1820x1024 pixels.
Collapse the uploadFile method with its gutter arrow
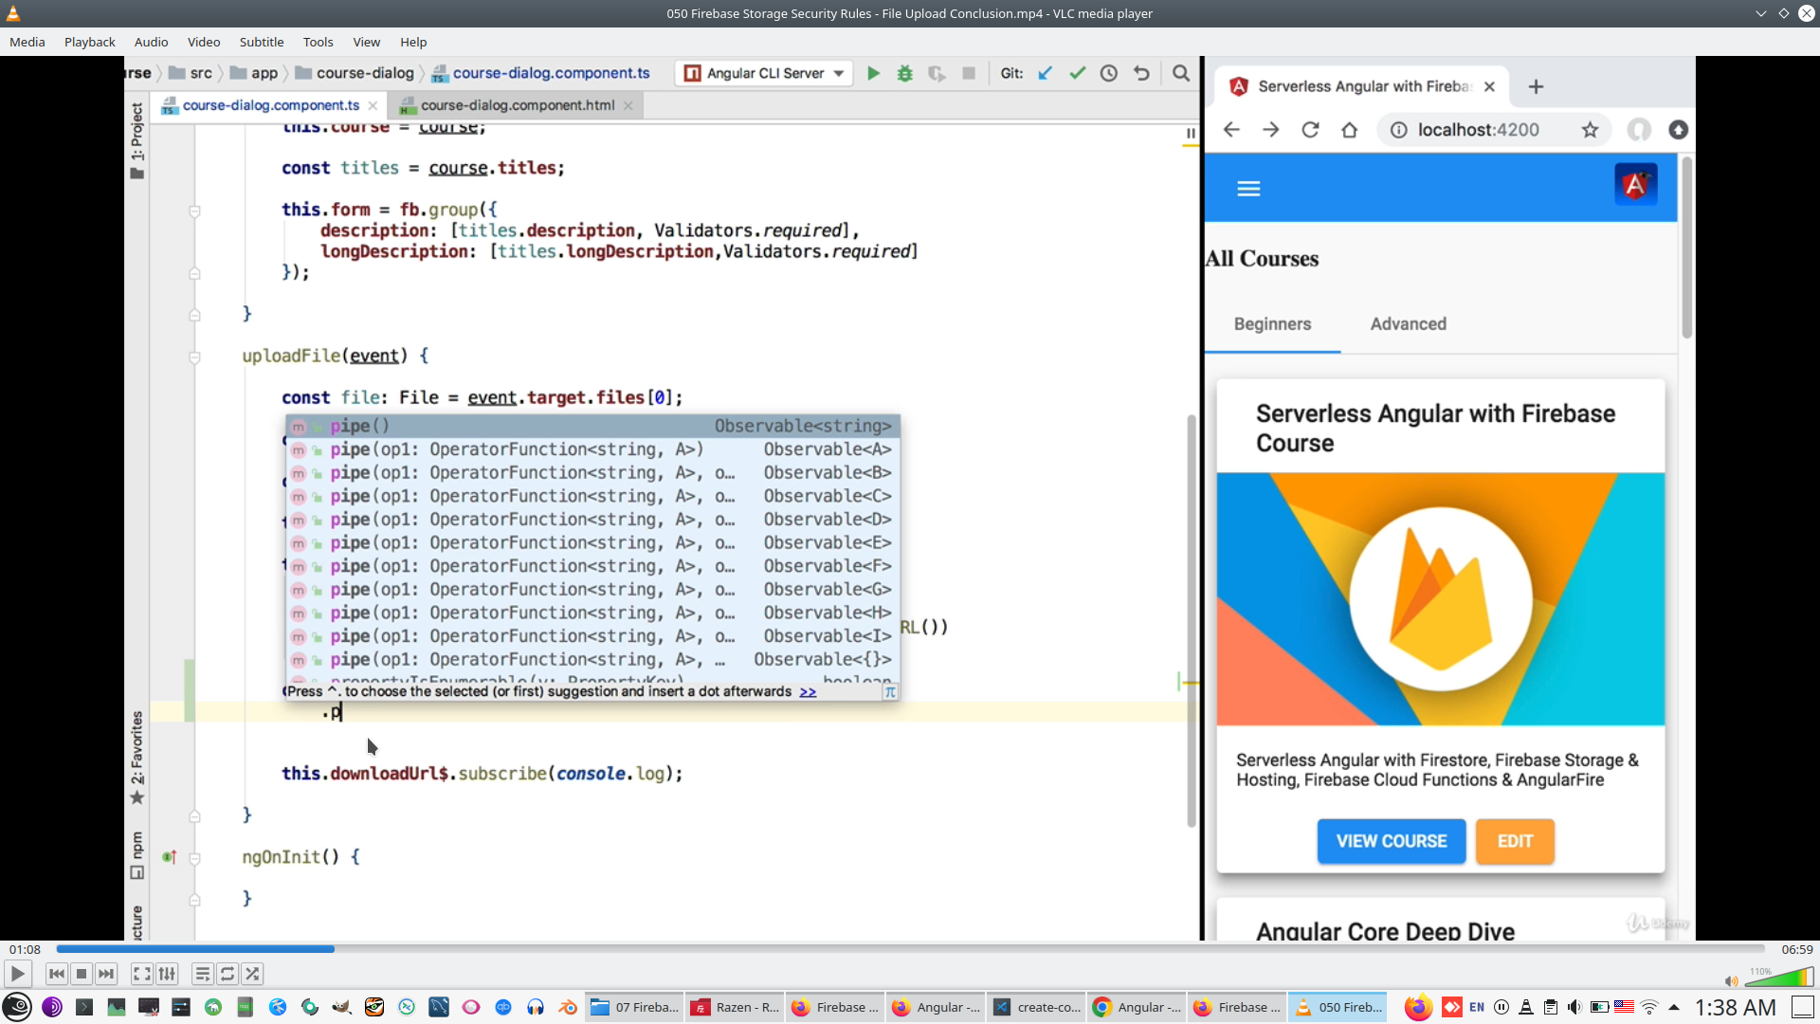pos(195,358)
